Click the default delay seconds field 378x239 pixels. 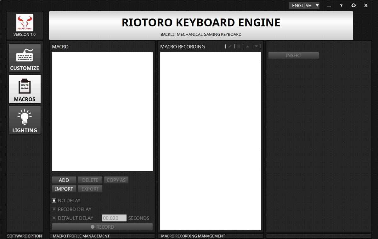point(114,218)
